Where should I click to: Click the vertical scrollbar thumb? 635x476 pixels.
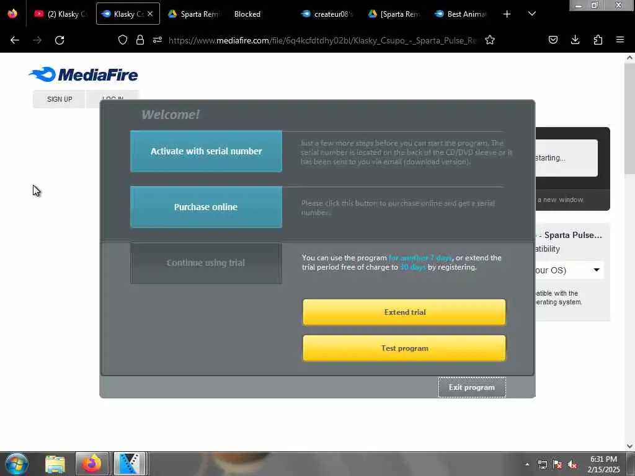(630, 118)
